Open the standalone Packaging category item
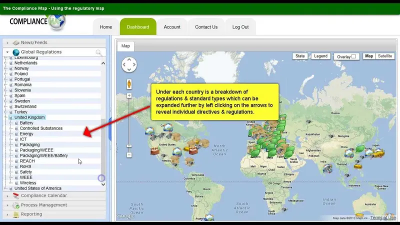 click(x=29, y=144)
